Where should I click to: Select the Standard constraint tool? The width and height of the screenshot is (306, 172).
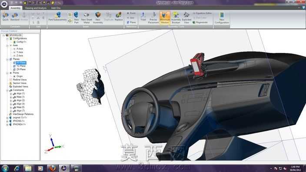[x=15, y=17]
